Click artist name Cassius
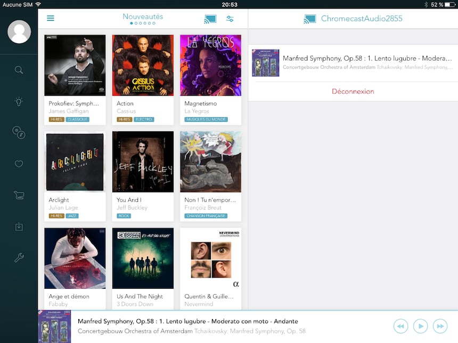 click(x=126, y=111)
